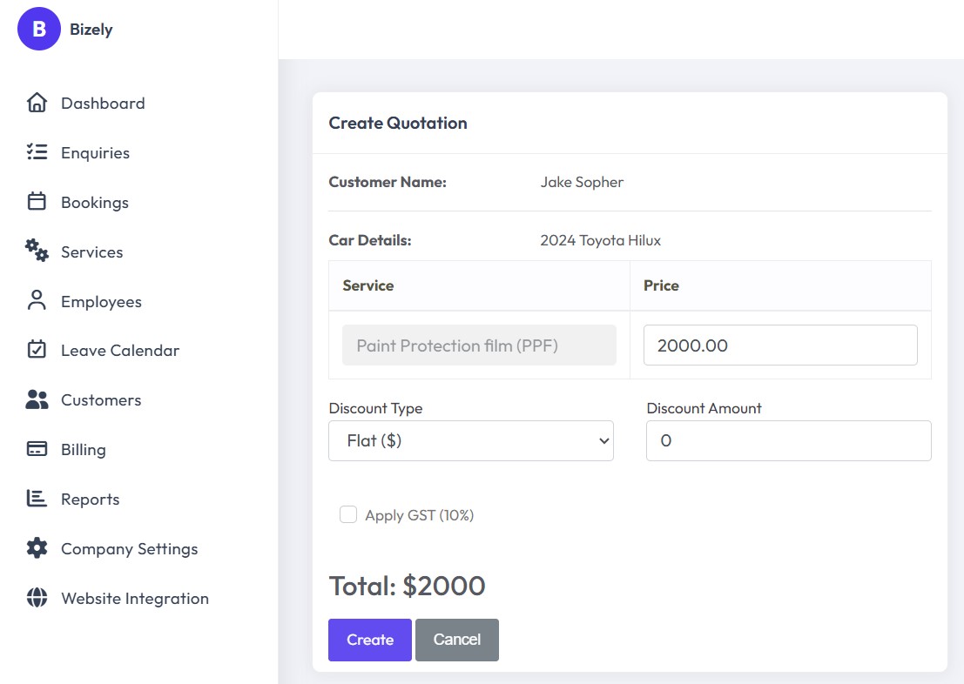Image resolution: width=964 pixels, height=684 pixels.
Task: Click the Bizely brand name
Action: (91, 30)
